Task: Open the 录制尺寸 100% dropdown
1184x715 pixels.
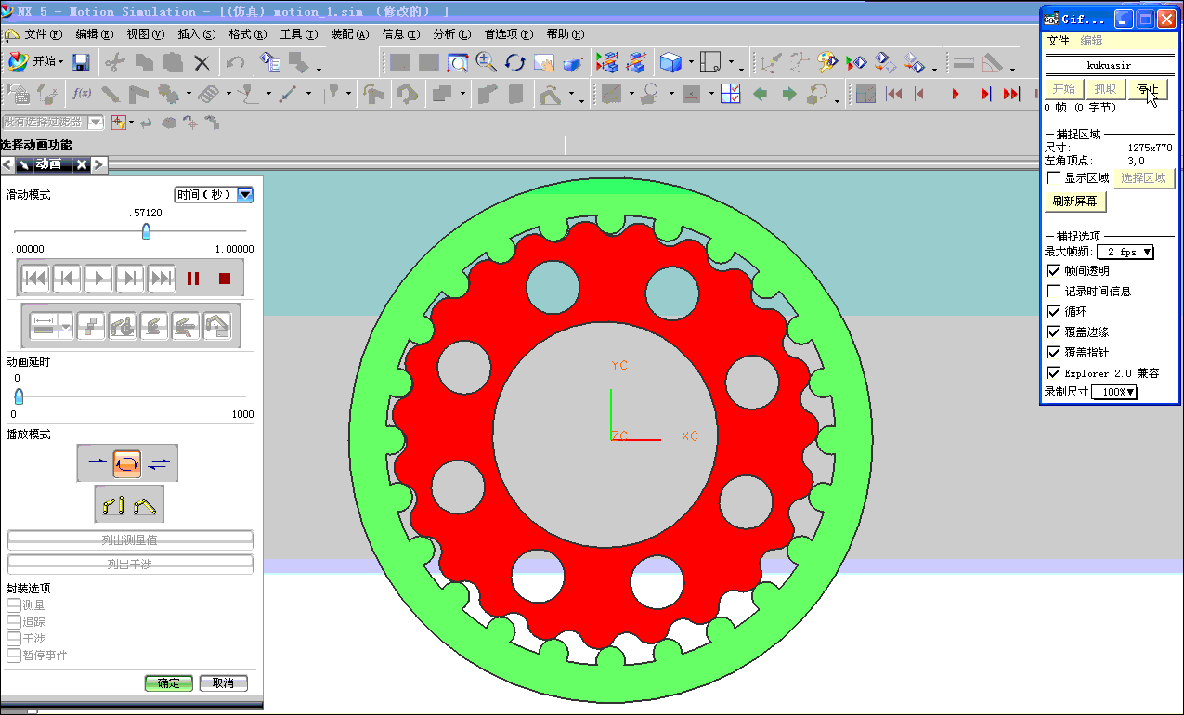Action: (1114, 392)
